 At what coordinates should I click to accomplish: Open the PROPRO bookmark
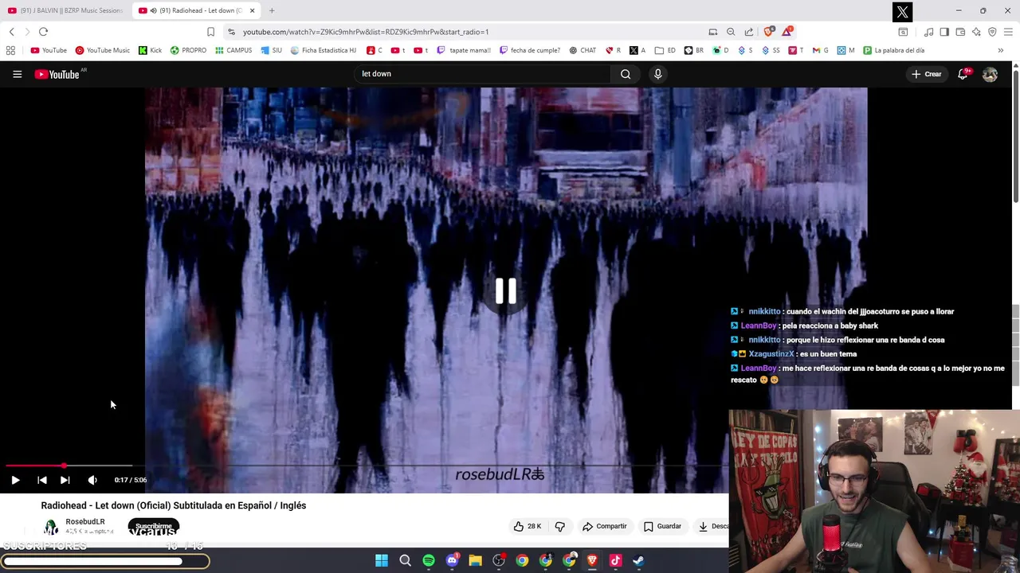(188, 50)
